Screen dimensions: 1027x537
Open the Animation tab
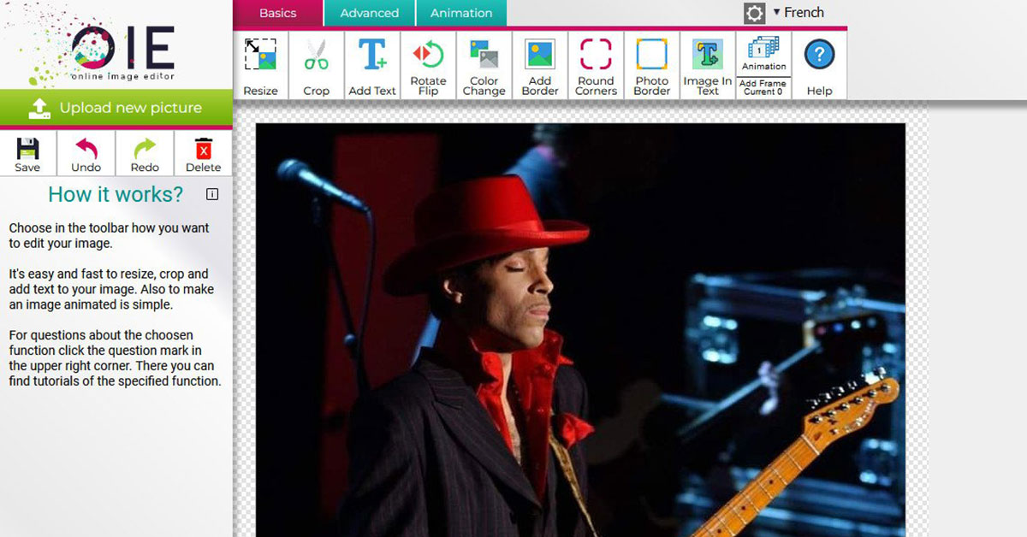point(461,13)
